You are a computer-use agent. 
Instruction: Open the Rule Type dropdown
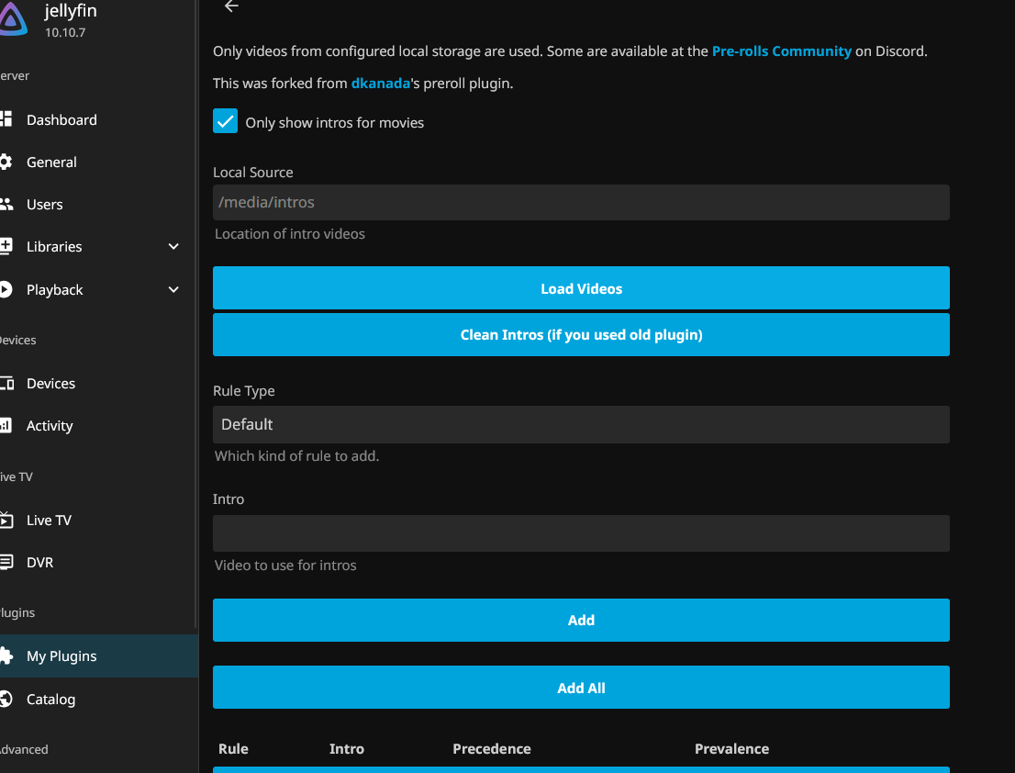581,424
